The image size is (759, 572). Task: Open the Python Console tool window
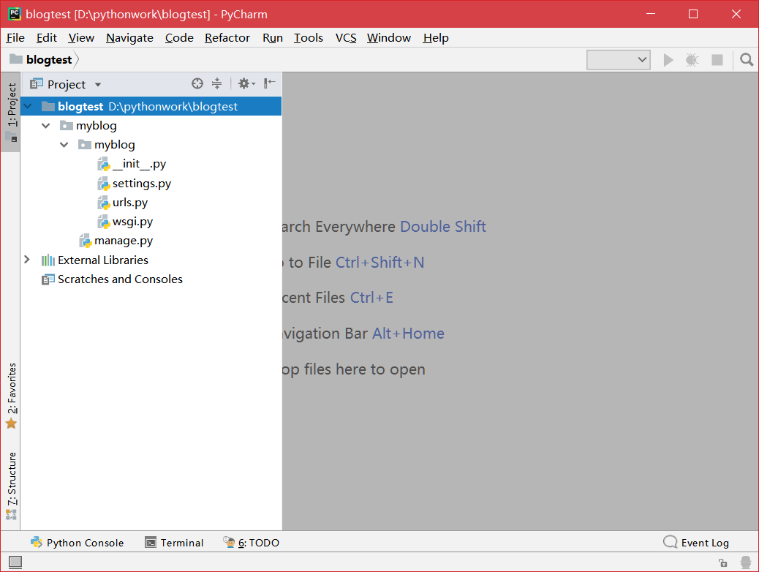tap(77, 543)
